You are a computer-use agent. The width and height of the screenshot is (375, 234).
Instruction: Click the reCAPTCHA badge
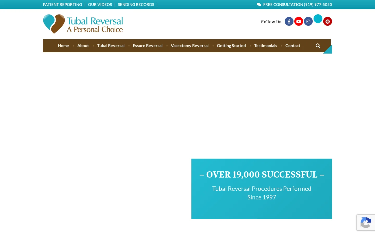coord(366,223)
